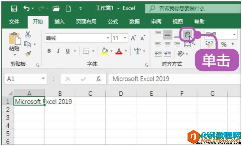
Task: Open the 剪贴板 dialog launcher
Action: [x=38, y=65]
